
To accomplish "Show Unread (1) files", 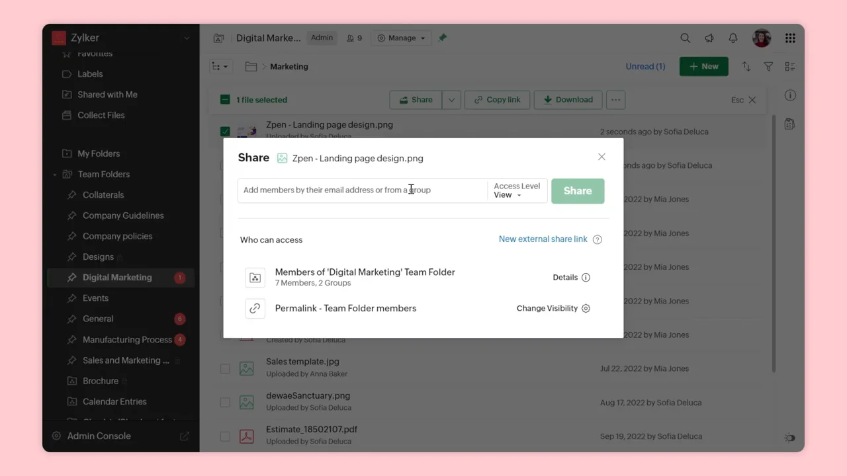I will (x=645, y=67).
